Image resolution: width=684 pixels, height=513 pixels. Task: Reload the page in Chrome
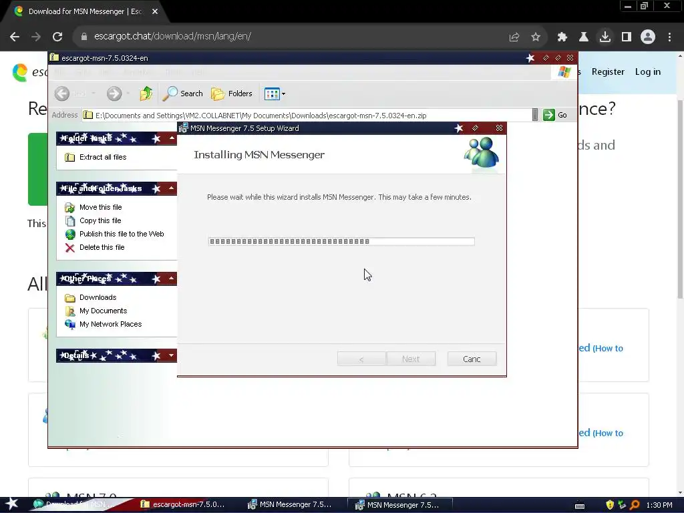[57, 37]
